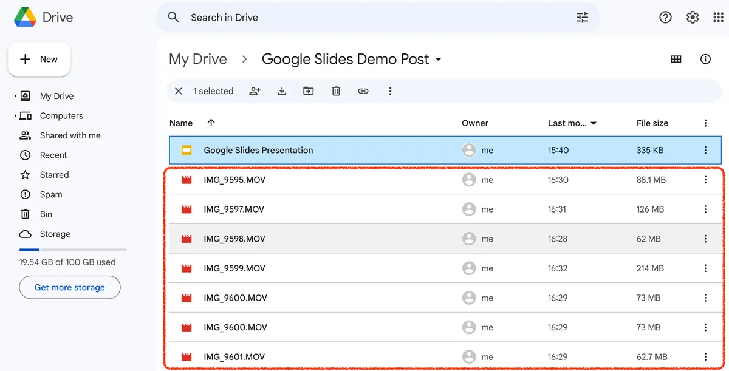Open Storage page
The image size is (729, 371).
[55, 234]
